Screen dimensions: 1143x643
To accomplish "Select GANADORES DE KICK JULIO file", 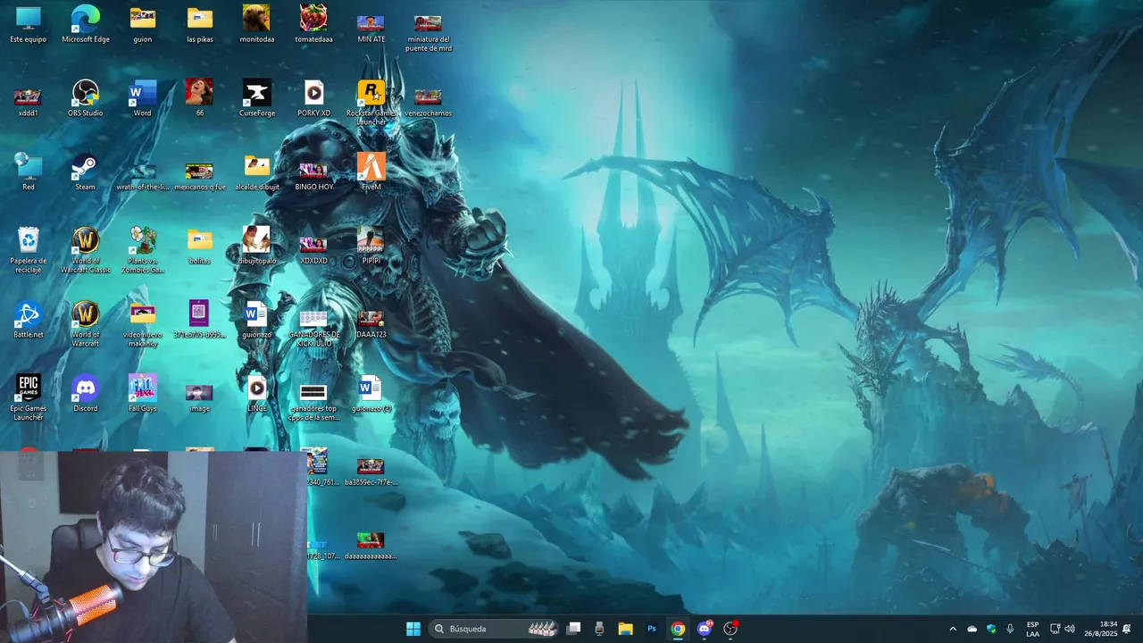I will 314,329.
